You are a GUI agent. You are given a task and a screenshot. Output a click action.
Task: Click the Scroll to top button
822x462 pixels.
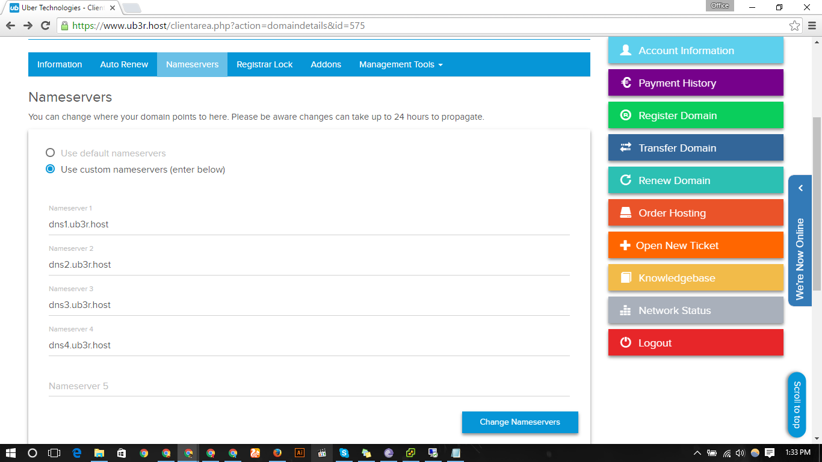[x=797, y=405]
